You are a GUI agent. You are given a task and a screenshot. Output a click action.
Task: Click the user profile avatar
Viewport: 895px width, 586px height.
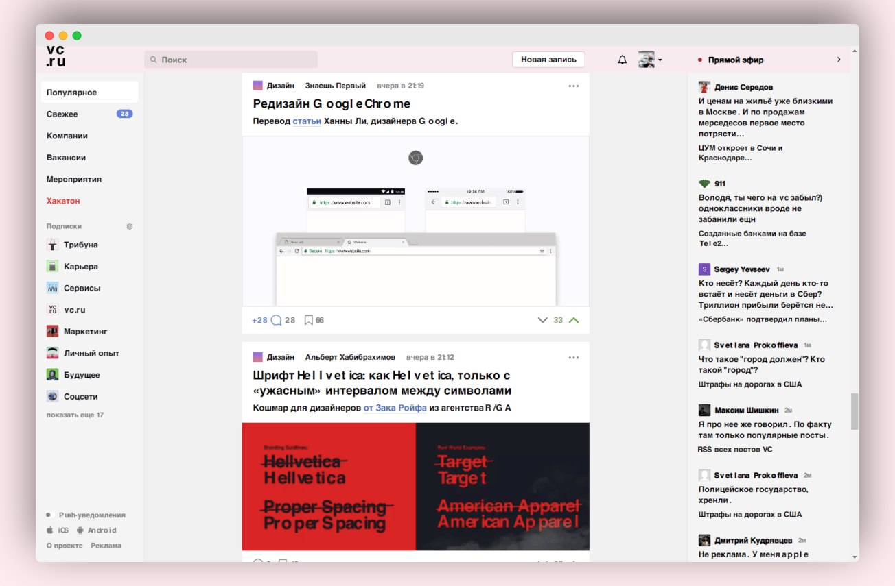click(x=647, y=60)
